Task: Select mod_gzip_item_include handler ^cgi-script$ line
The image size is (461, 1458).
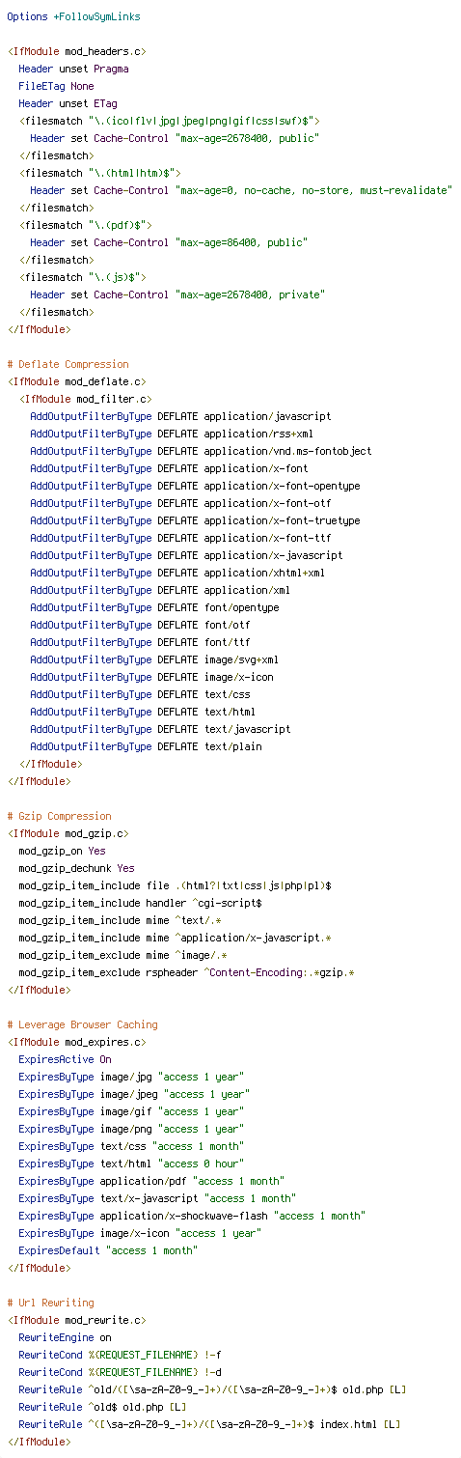Action: (x=140, y=904)
